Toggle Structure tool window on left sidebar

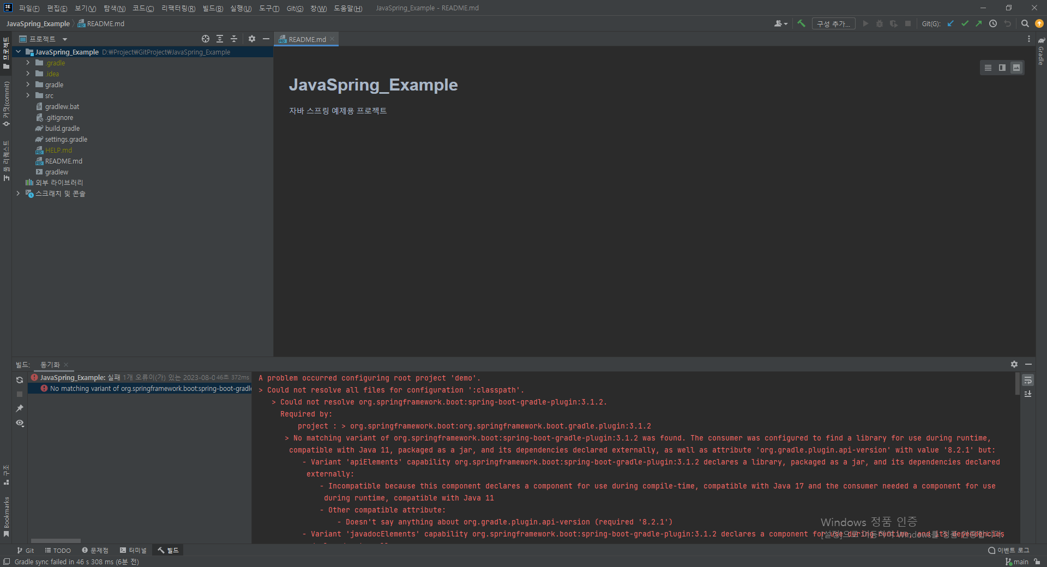pos(6,475)
